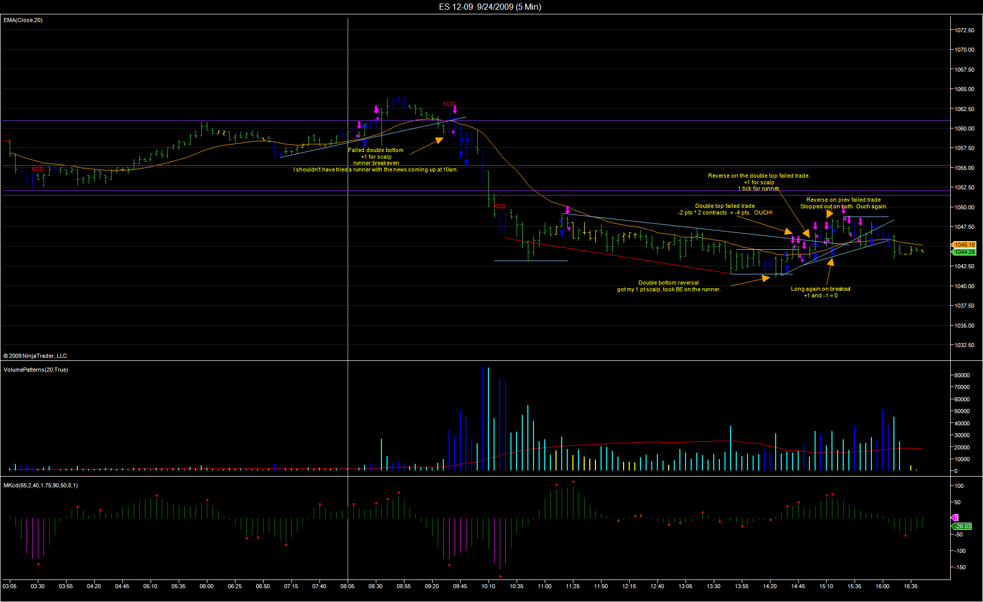Click the orange arrow from Double bottom reversal note
Image resolution: width=983 pixels, height=602 pixels.
click(x=750, y=281)
